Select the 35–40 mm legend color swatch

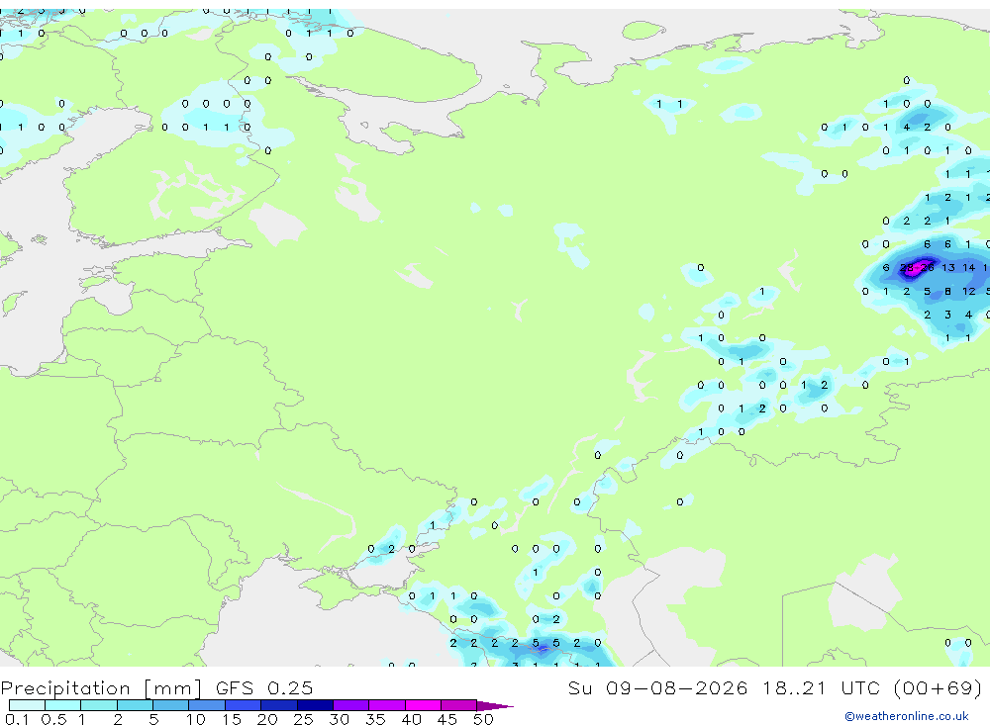[x=387, y=705]
